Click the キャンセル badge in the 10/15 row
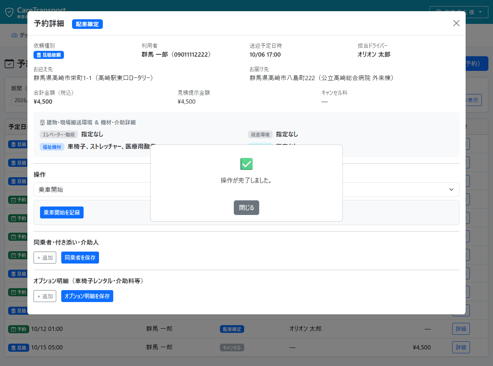The width and height of the screenshot is (493, 366). tap(232, 348)
